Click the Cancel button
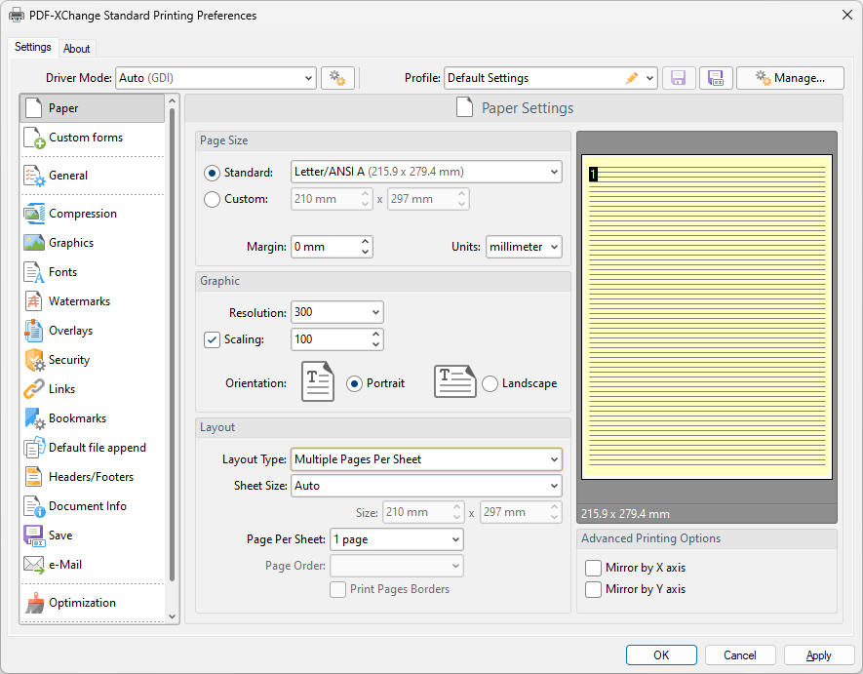This screenshot has height=674, width=863. point(740,655)
